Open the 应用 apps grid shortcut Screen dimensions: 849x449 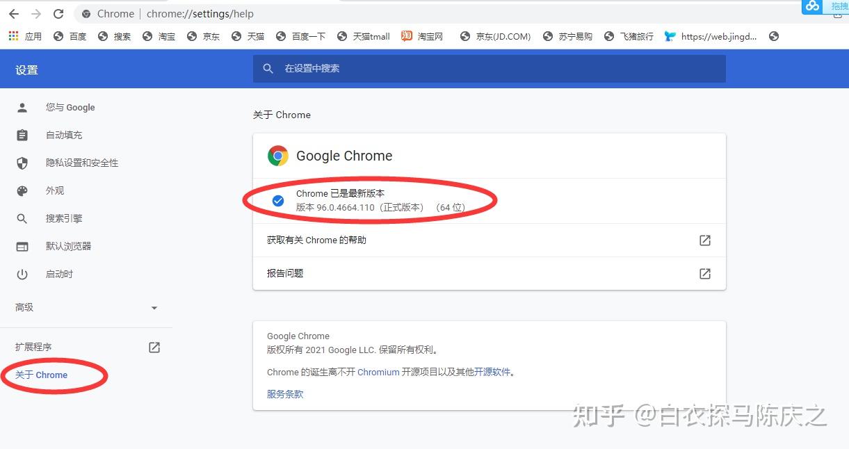click(25, 36)
